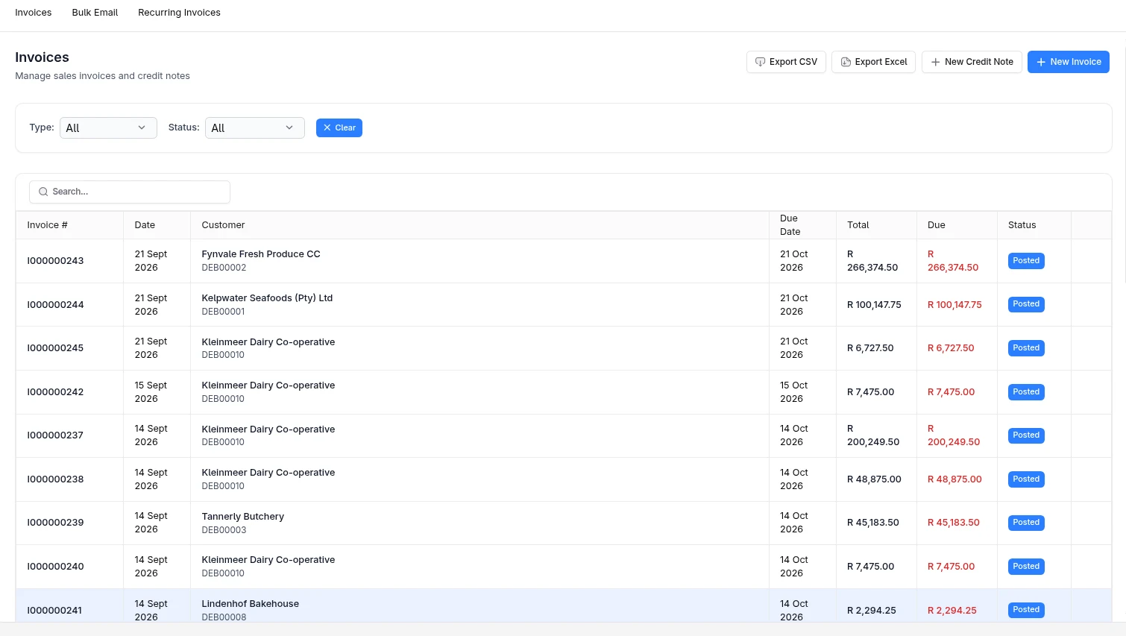This screenshot has height=636, width=1126.
Task: Switch to Bulk Email tab
Action: tap(95, 13)
